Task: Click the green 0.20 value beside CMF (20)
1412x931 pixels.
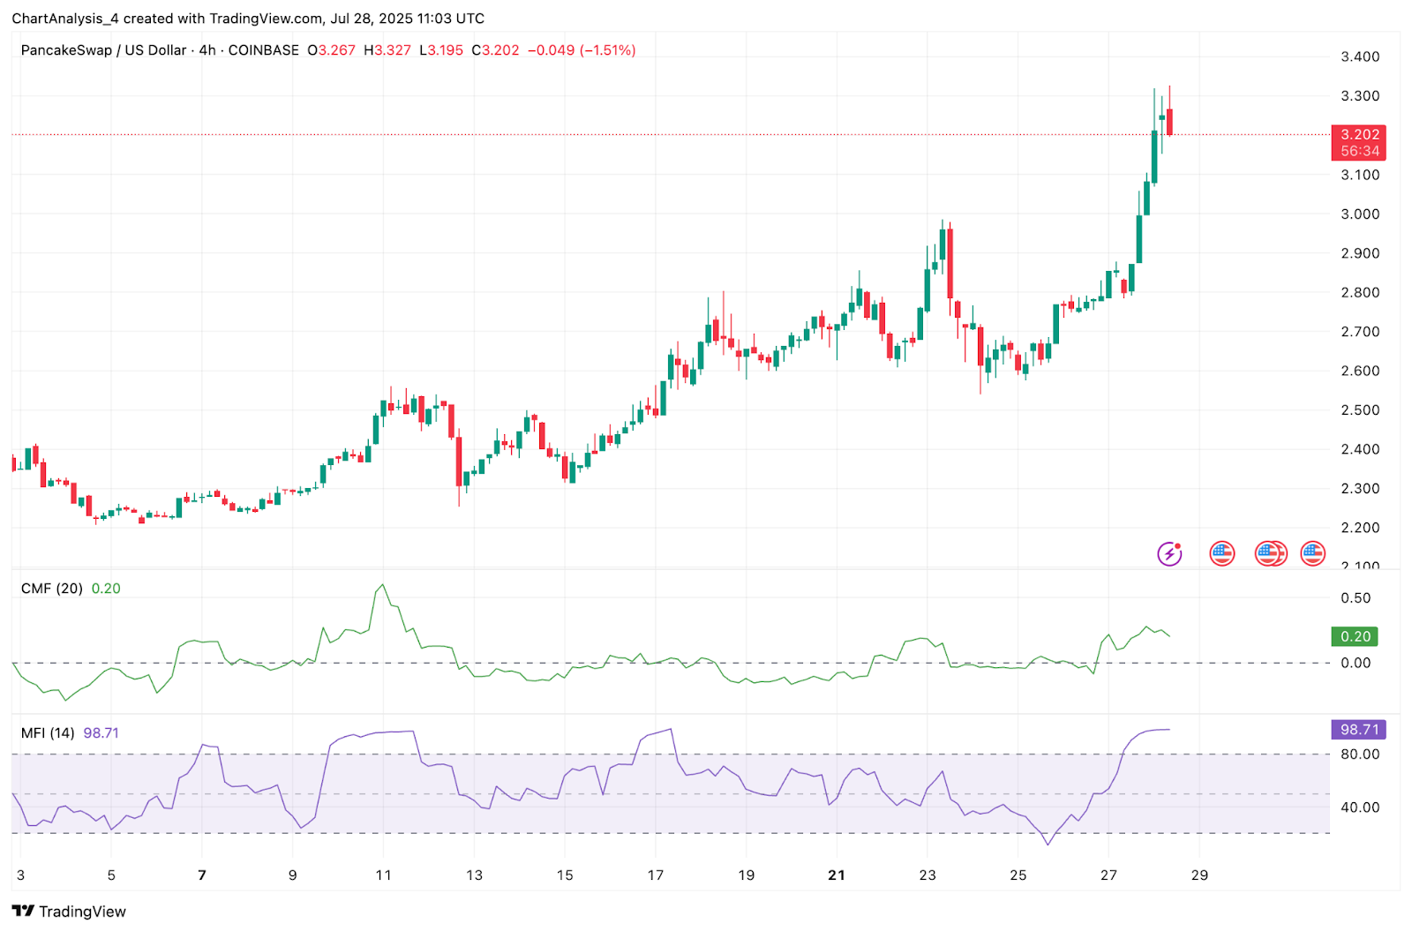Action: coord(106,589)
